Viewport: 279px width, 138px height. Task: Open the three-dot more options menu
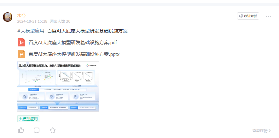pos(268,16)
